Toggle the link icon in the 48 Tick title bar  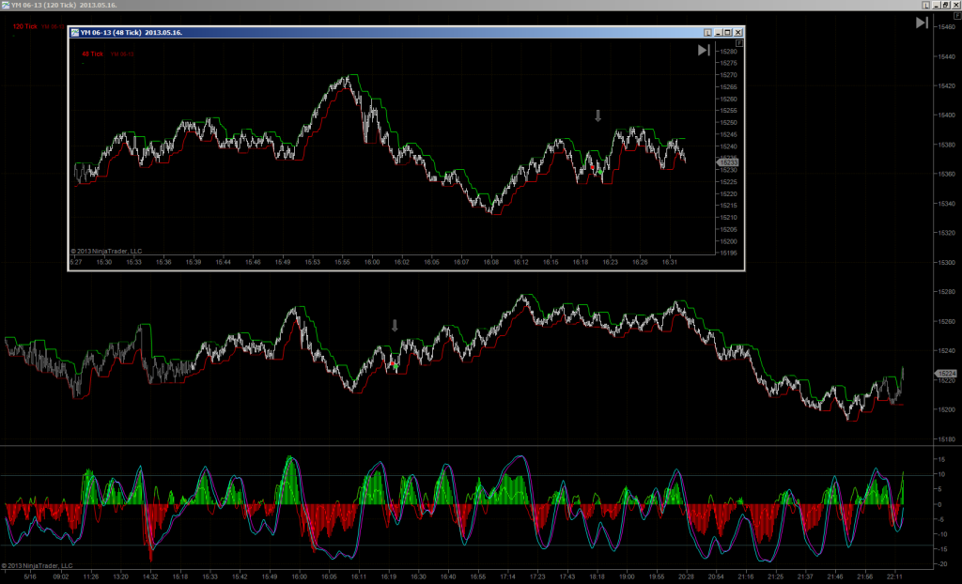click(707, 33)
